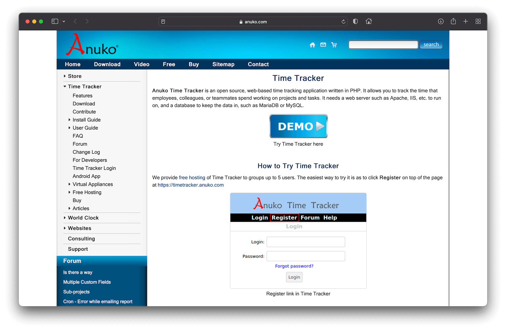Screen dimensions: 506x331
Task: Reload the page with refresh icon
Action: coord(343,21)
